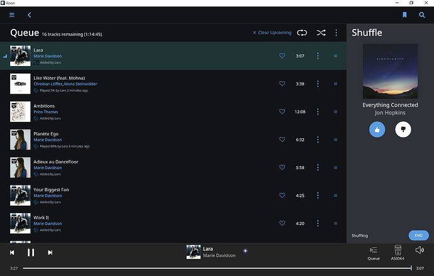Open Marie Davidson artist link under Lara

tap(48, 56)
